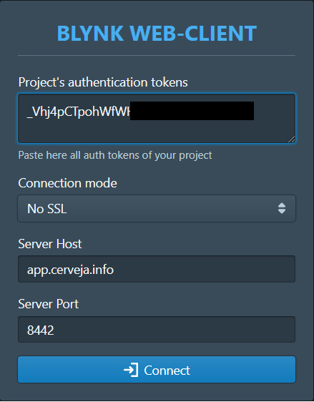The width and height of the screenshot is (314, 402).
Task: Click the "Server Host" label
Action: [x=50, y=243]
